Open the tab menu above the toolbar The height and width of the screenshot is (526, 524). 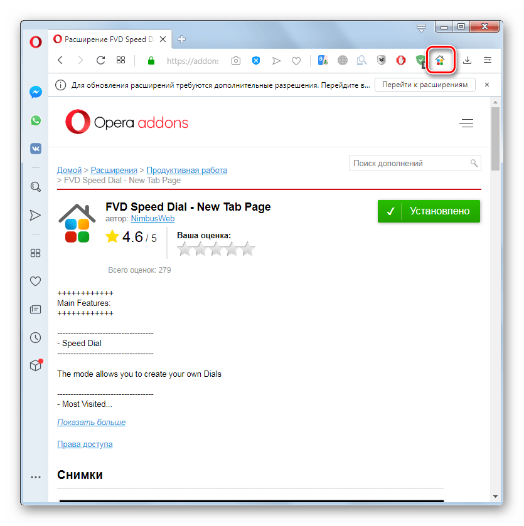pos(421,28)
